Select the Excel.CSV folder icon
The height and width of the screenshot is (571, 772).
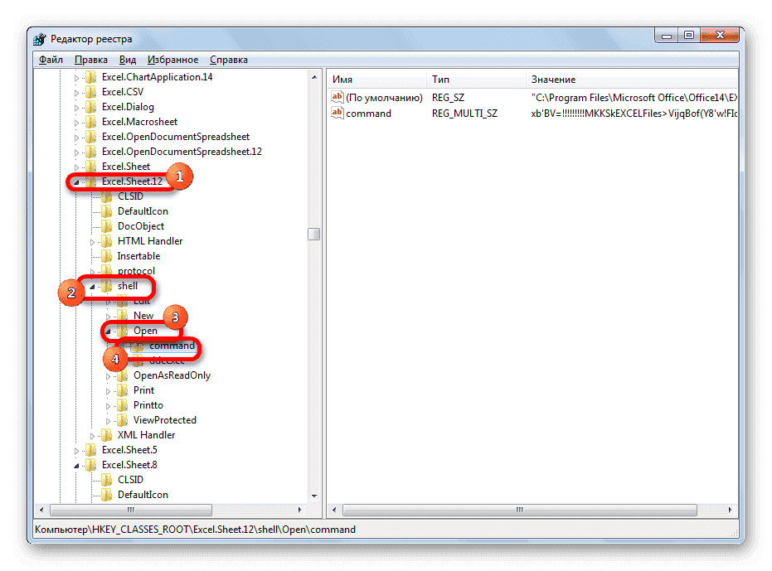pos(91,91)
